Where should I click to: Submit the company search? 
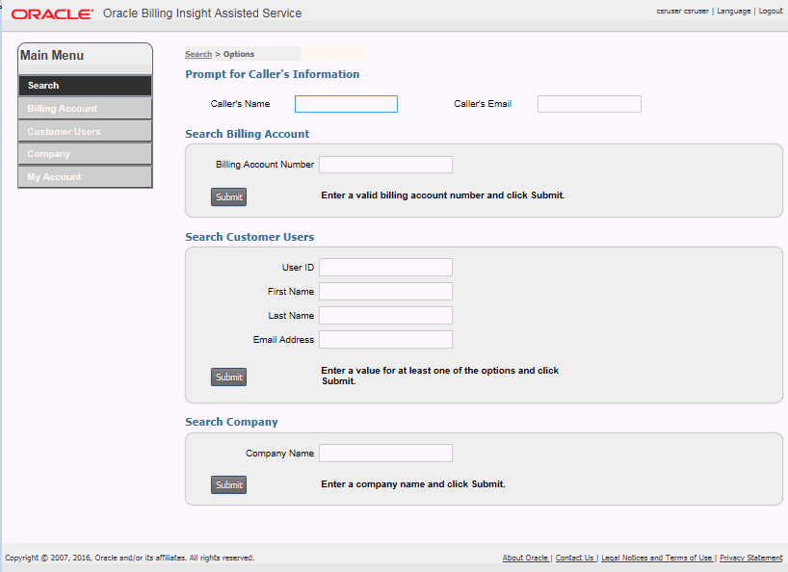pyautogui.click(x=228, y=484)
